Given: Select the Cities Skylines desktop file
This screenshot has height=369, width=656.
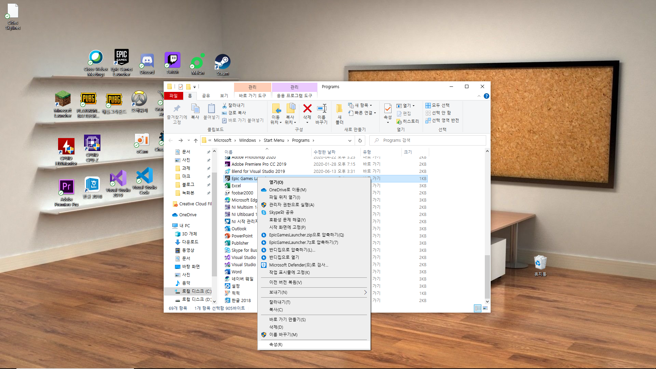Looking at the screenshot, I should pos(13,17).
